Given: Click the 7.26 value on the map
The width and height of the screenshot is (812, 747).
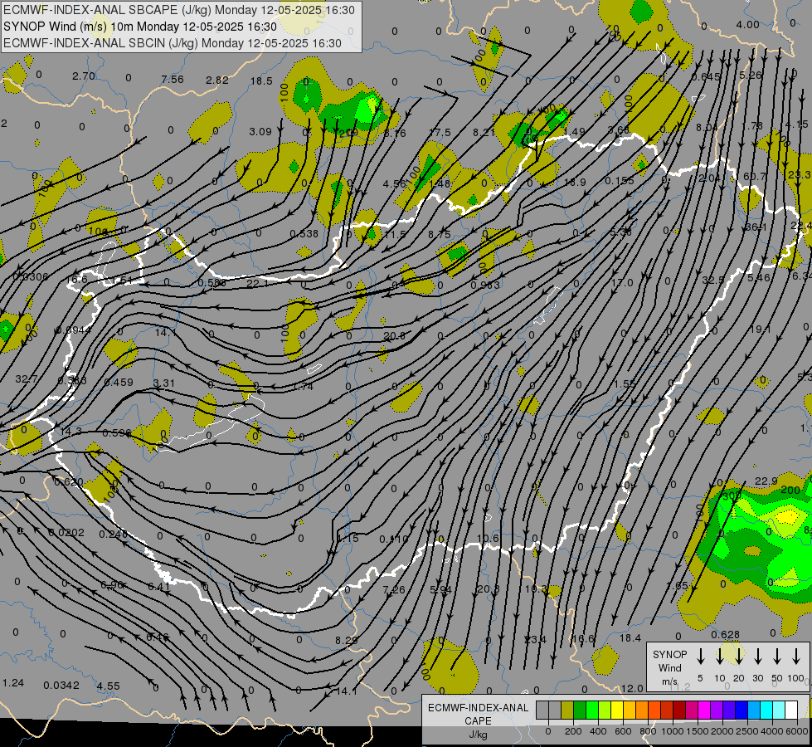Looking at the screenshot, I should coord(394,589).
